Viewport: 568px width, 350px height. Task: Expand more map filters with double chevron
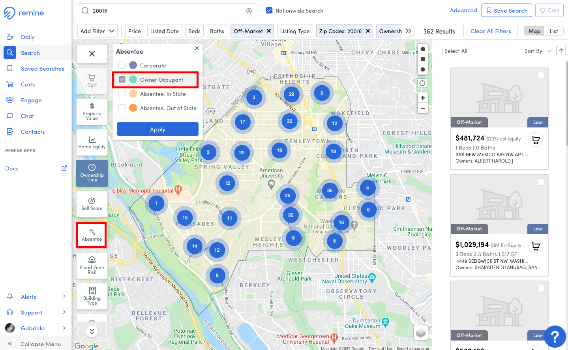92,331
